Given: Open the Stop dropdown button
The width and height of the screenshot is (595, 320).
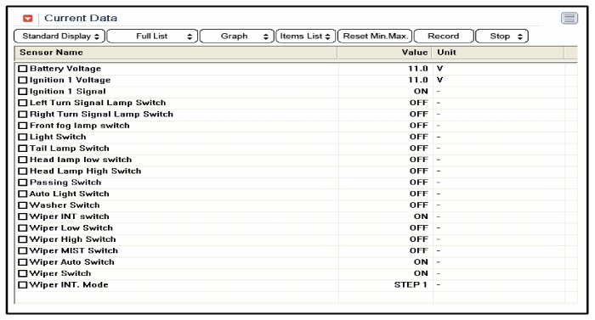Looking at the screenshot, I should coord(501,36).
